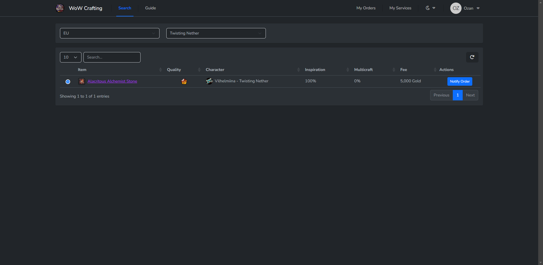Click the OZ user avatar
Screen dimensions: 543x265
click(456, 8)
